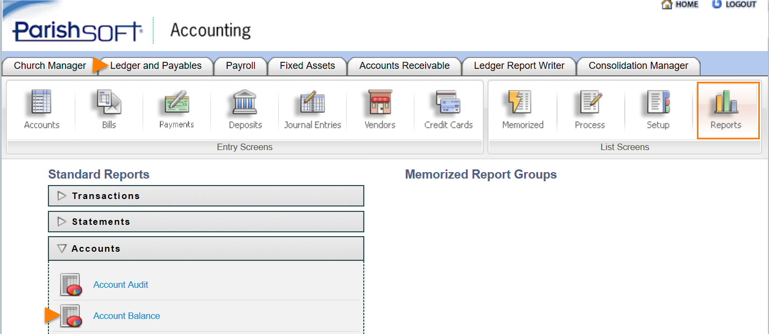Switch to the Church Manager tab
This screenshot has width=769, height=334.
click(50, 66)
